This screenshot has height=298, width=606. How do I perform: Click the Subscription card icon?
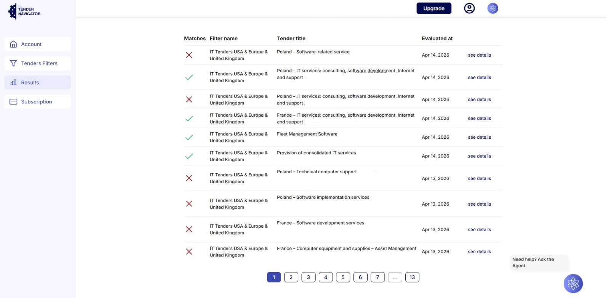(13, 102)
